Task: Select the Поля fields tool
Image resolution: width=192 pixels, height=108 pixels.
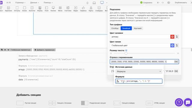Action: click(46, 9)
